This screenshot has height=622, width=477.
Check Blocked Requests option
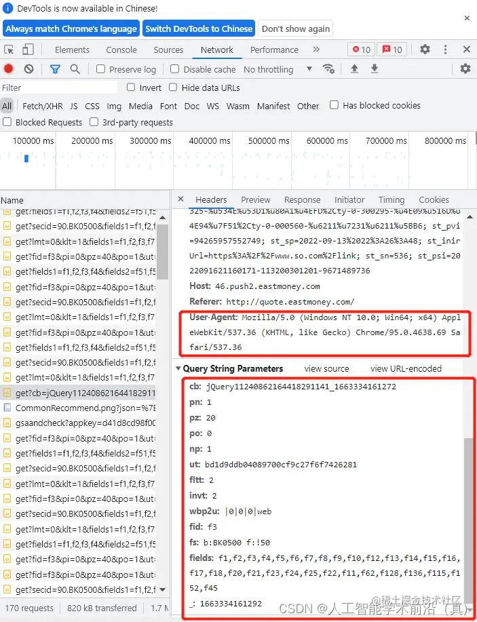click(x=7, y=122)
